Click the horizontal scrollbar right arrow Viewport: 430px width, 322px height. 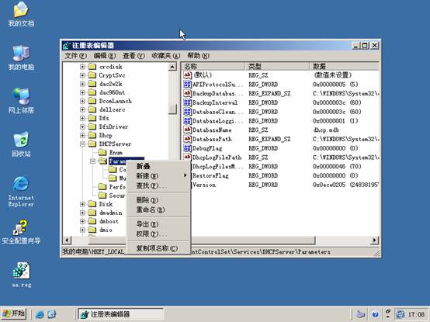click(x=374, y=241)
